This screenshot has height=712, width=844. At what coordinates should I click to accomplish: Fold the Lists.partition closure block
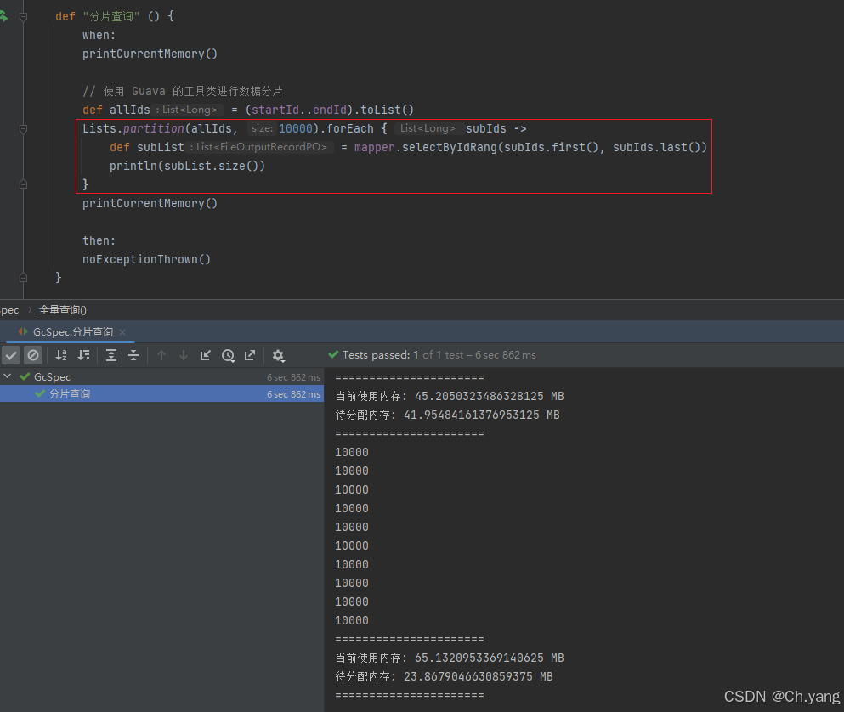(x=24, y=128)
